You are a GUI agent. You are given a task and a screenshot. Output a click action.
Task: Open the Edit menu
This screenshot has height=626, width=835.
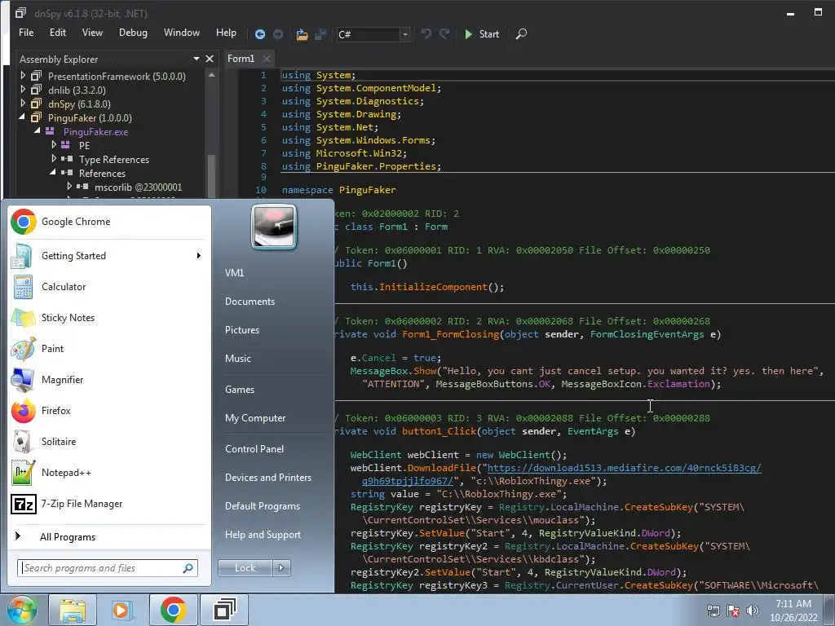tap(58, 33)
